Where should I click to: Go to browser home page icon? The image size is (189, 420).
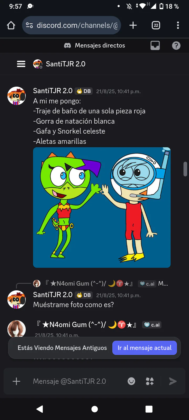click(11, 25)
